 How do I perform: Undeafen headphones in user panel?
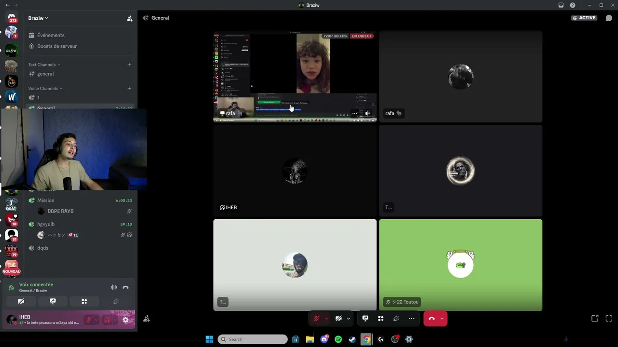point(107,320)
